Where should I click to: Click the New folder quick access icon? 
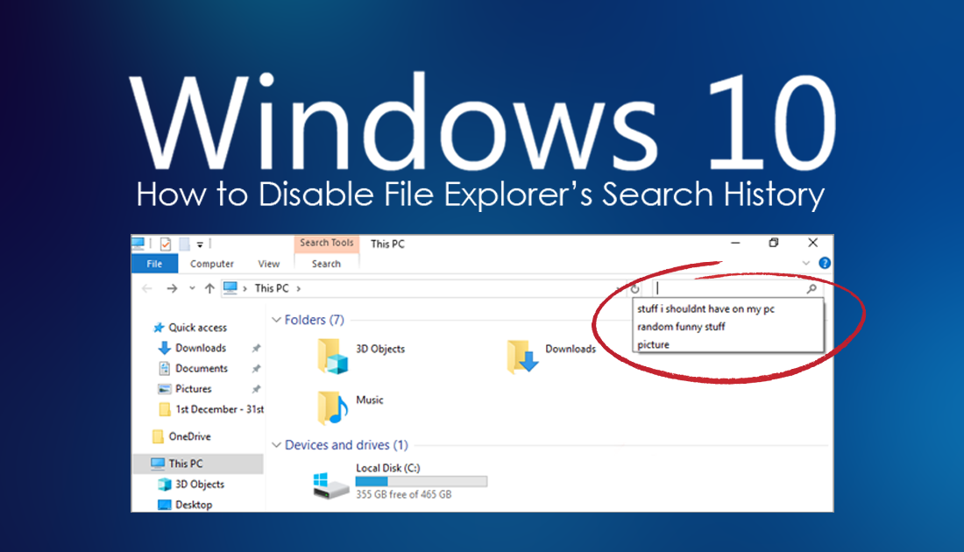[184, 244]
